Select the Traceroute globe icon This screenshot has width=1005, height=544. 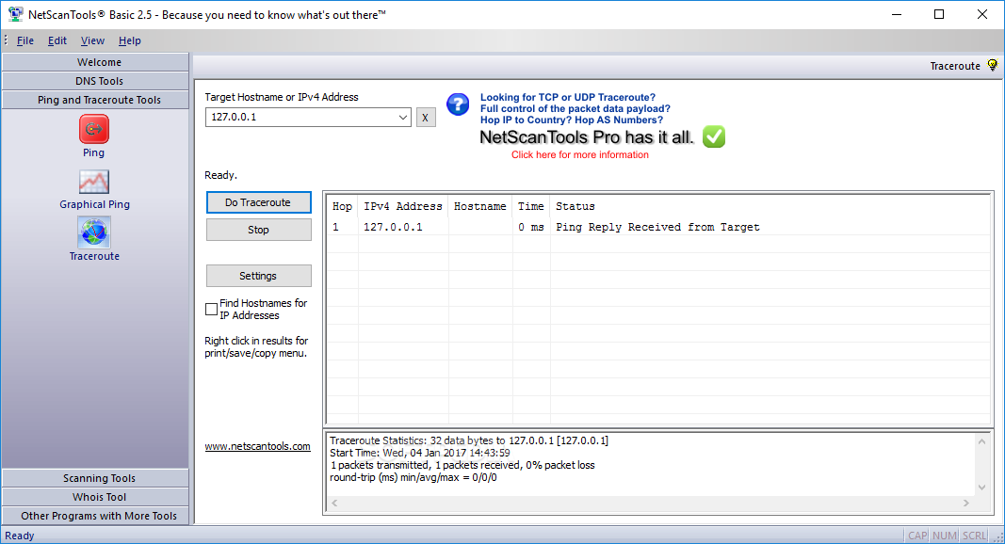click(94, 232)
